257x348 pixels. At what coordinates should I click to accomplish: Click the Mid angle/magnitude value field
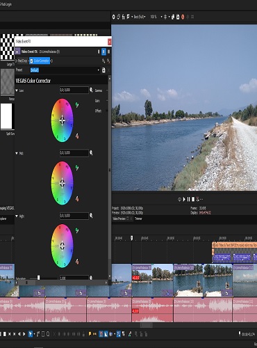[74, 153]
